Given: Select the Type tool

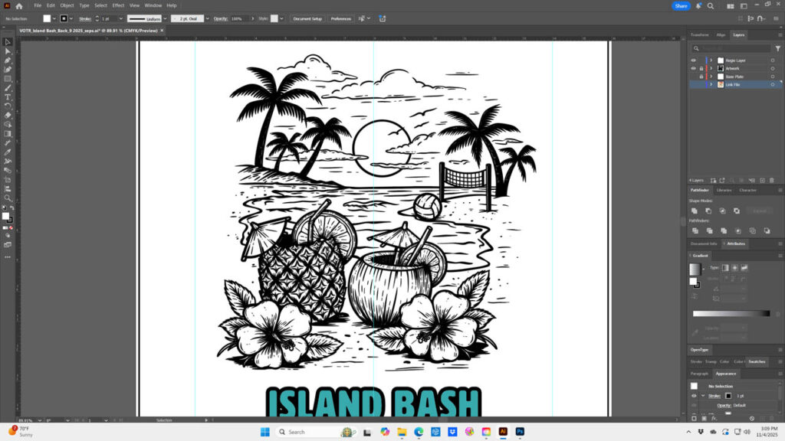Looking at the screenshot, I should pyautogui.click(x=8, y=97).
